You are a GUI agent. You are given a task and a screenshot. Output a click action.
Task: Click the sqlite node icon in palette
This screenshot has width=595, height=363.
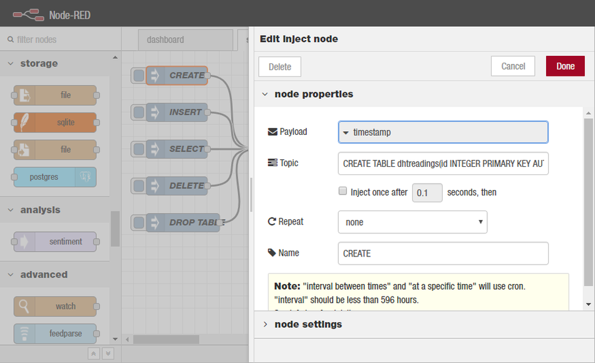[x=25, y=122]
